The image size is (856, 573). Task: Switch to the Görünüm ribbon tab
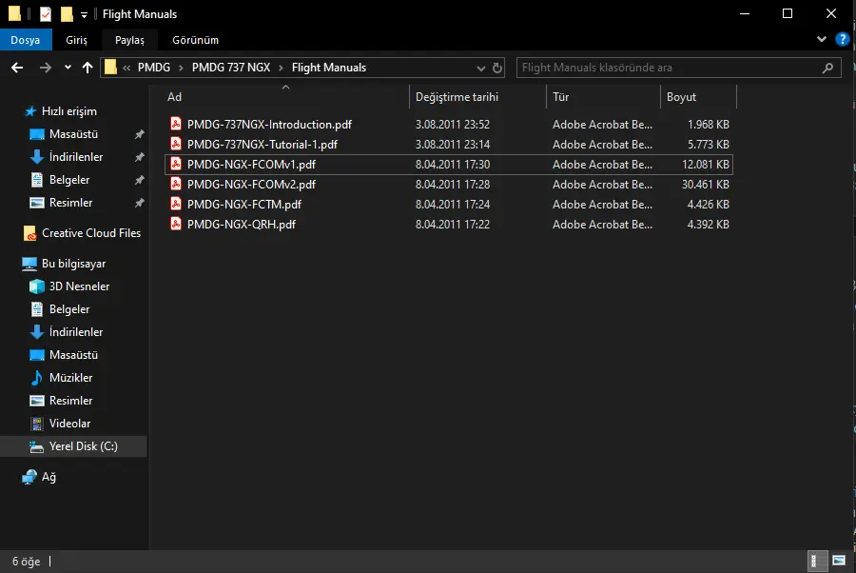click(x=195, y=40)
